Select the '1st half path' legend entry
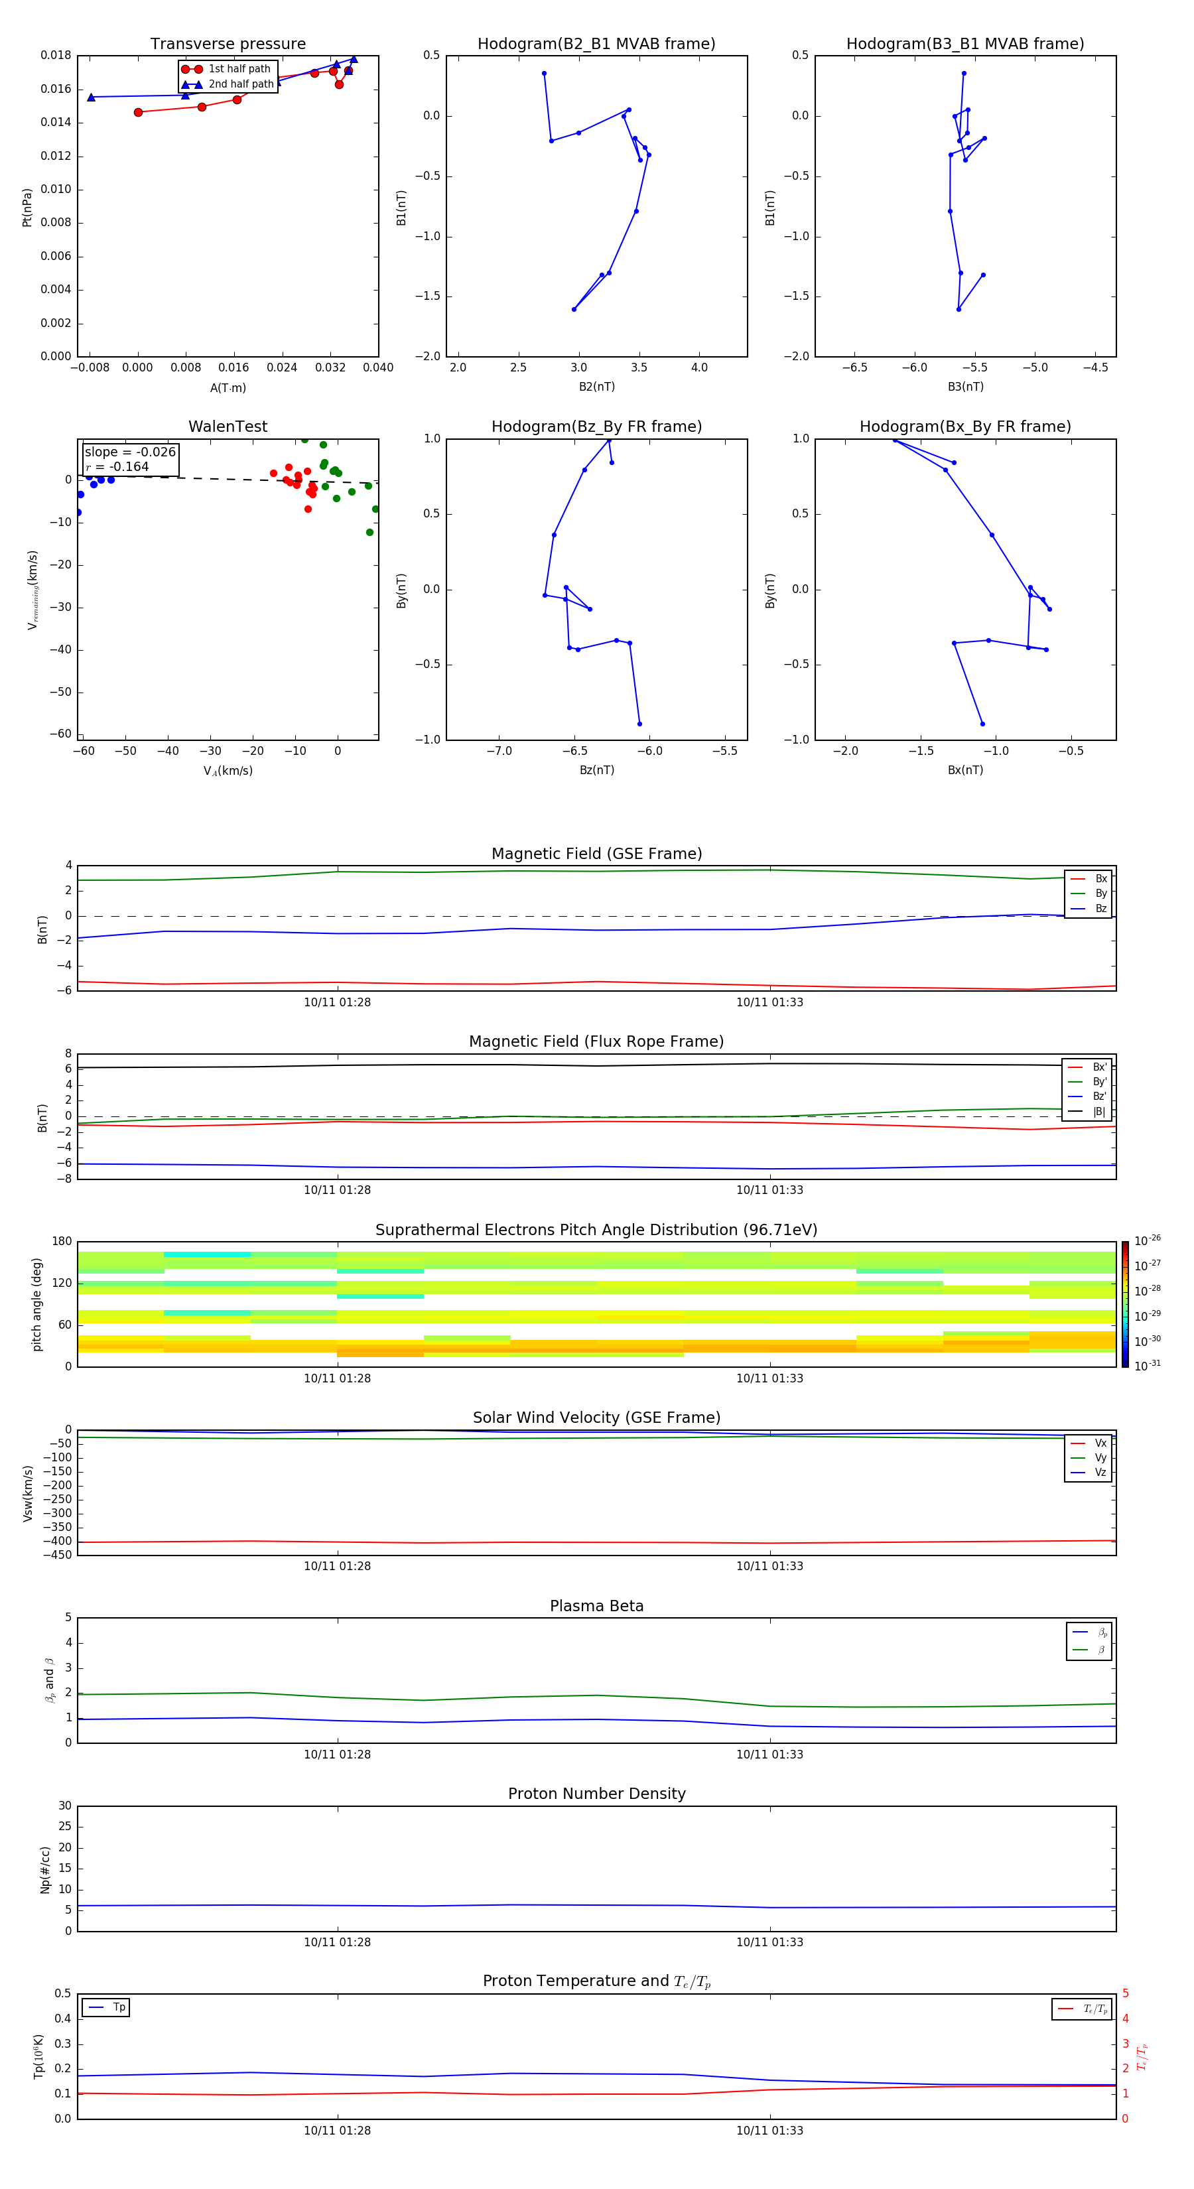This screenshot has width=1194, height=2189. 228,69
